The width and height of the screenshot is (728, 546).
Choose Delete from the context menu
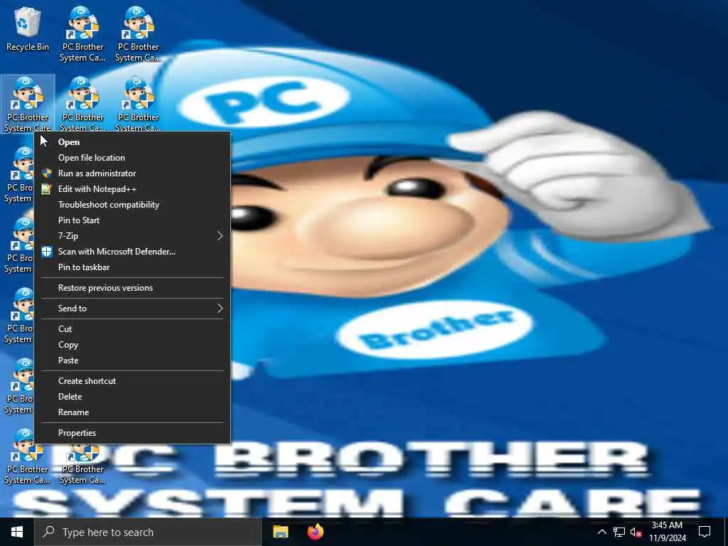click(132, 397)
